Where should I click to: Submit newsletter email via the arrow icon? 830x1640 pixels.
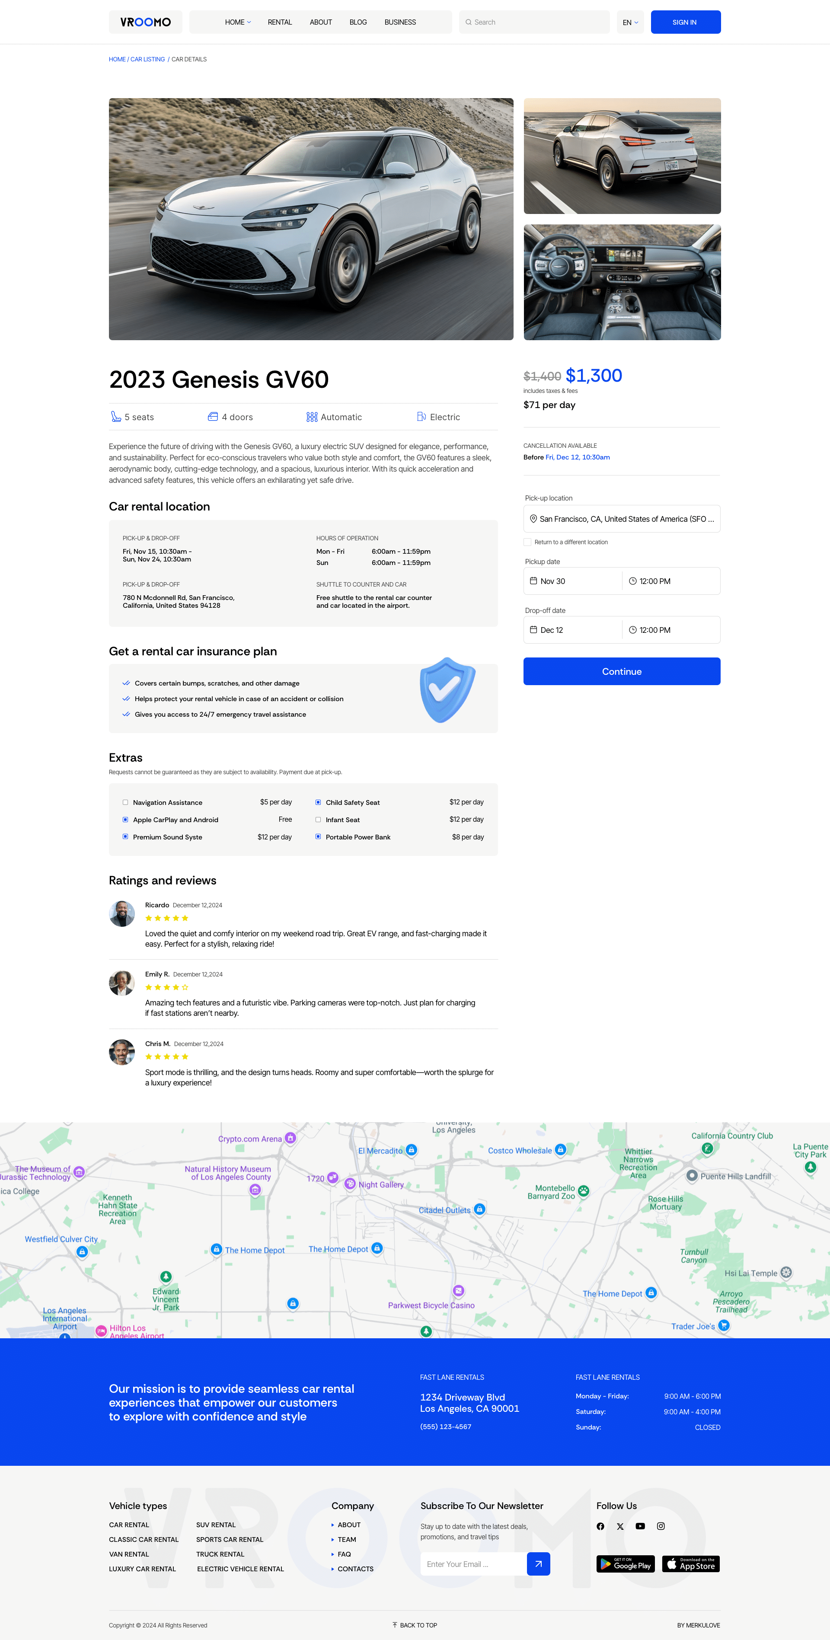pos(539,1563)
